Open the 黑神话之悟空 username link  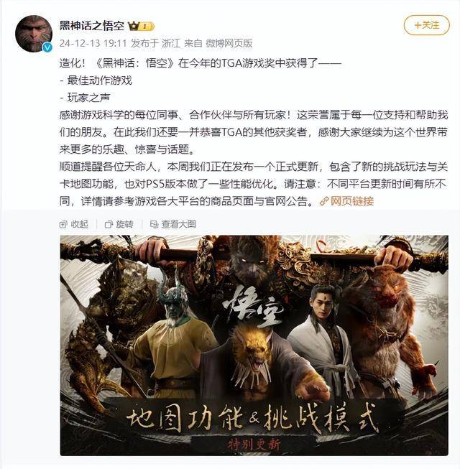(91, 26)
